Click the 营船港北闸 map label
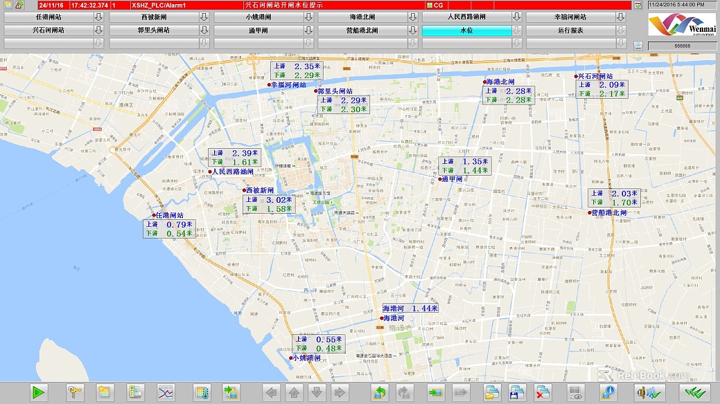 click(609, 213)
